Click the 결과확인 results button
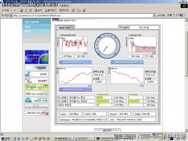The image size is (188, 141). coord(107,130)
